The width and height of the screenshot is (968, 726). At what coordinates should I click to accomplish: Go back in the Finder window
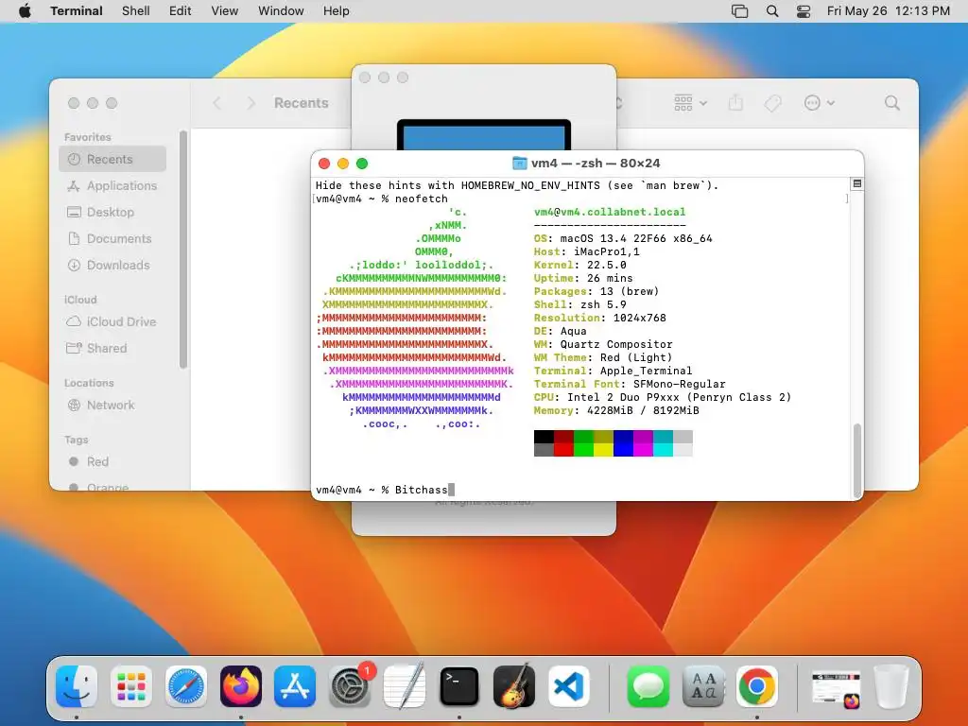[x=217, y=103]
